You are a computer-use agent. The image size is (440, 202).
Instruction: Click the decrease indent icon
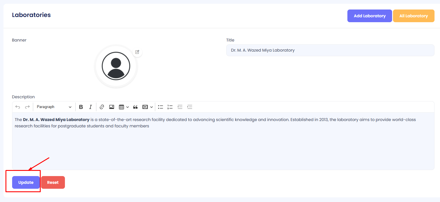[180, 107]
